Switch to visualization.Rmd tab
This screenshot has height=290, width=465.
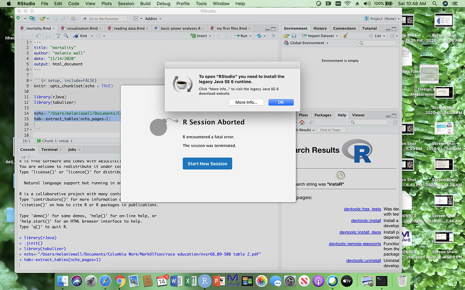[82, 29]
